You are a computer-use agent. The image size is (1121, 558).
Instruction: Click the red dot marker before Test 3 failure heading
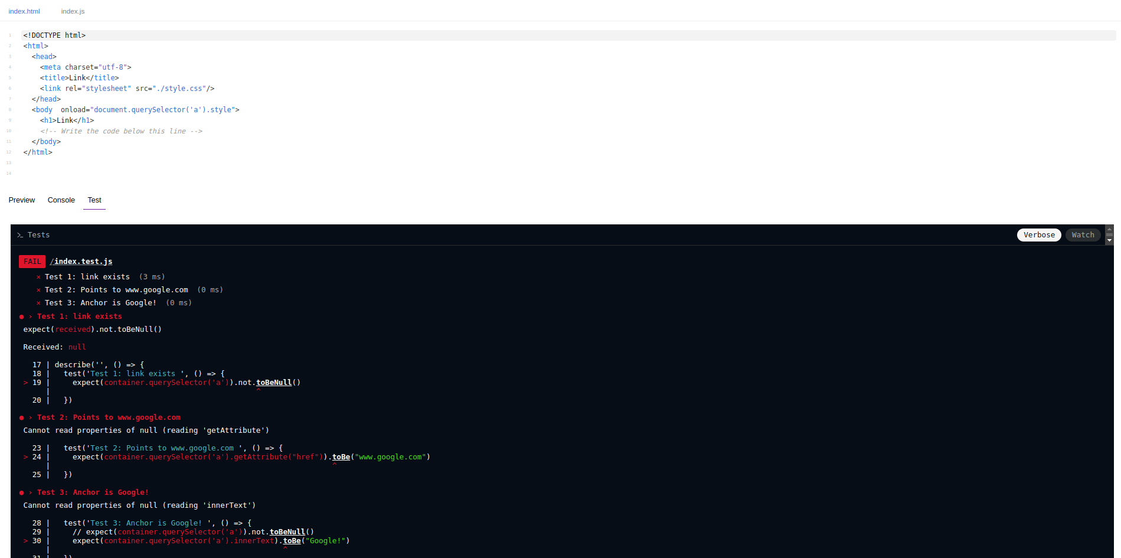(22, 492)
